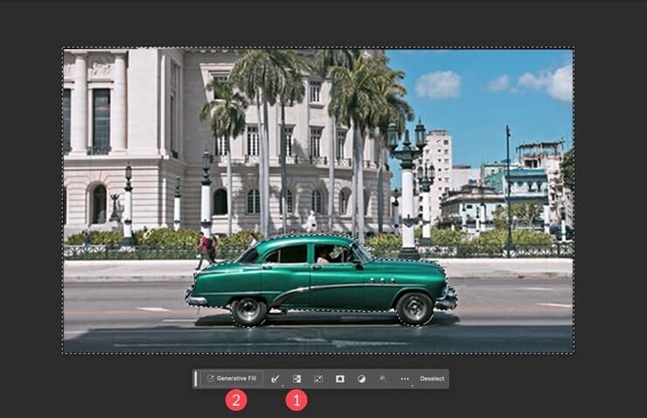The width and height of the screenshot is (647, 418).
Task: Open the Modify Selection brush icon
Action: click(275, 379)
